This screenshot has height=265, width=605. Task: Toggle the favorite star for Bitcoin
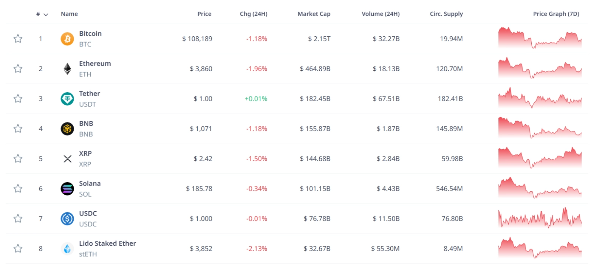pyautogui.click(x=18, y=39)
